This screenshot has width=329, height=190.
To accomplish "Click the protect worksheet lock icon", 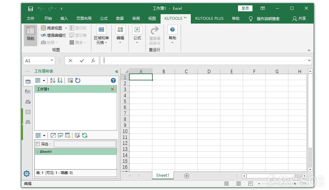I will click(x=68, y=136).
